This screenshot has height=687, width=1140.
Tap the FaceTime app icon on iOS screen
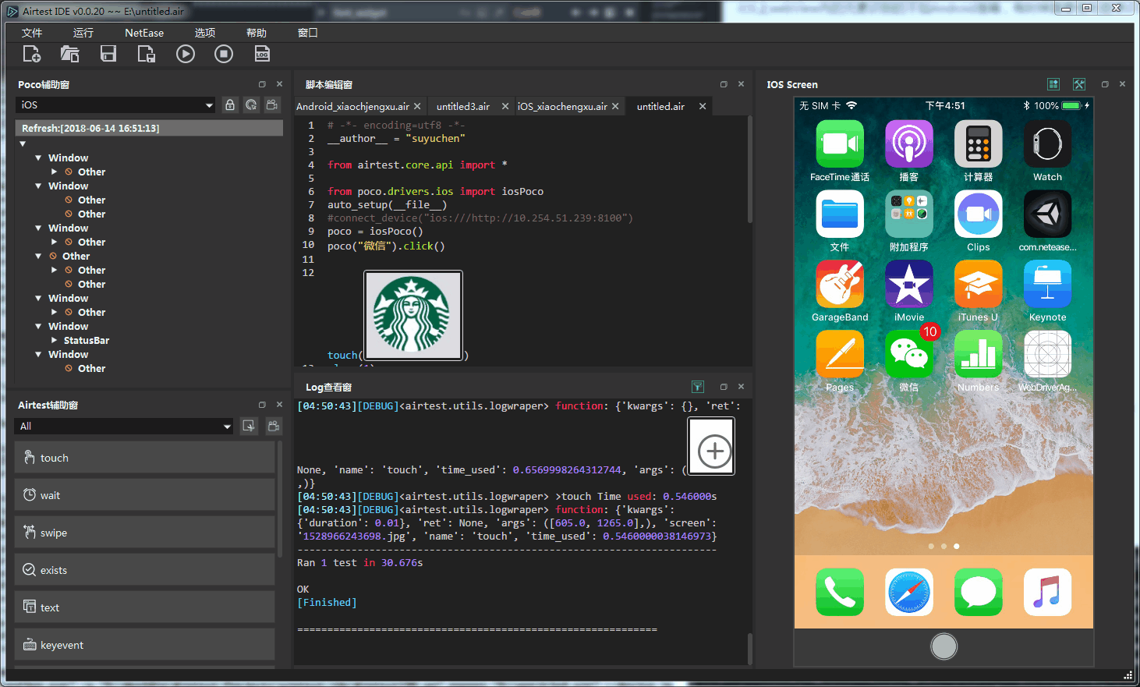coord(840,144)
